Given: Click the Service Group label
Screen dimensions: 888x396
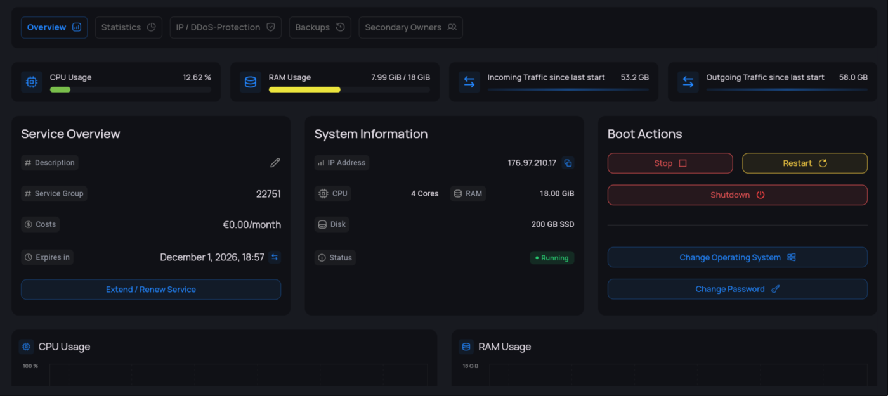Looking at the screenshot, I should (54, 193).
